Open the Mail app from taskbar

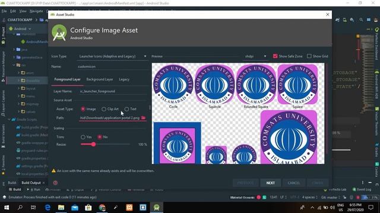[75, 208]
